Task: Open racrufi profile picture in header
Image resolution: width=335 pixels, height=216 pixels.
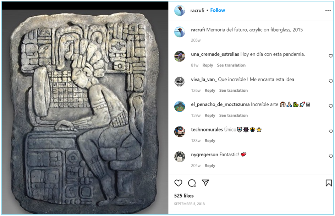Action: pyautogui.click(x=180, y=10)
